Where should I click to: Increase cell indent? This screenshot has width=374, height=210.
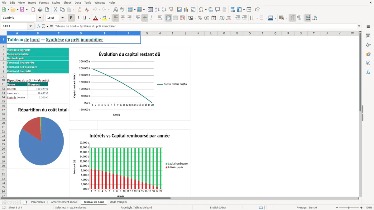[x=237, y=18]
